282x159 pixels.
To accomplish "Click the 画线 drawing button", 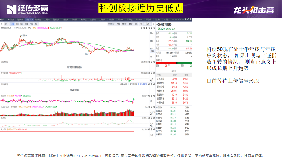I will [x=136, y=24].
